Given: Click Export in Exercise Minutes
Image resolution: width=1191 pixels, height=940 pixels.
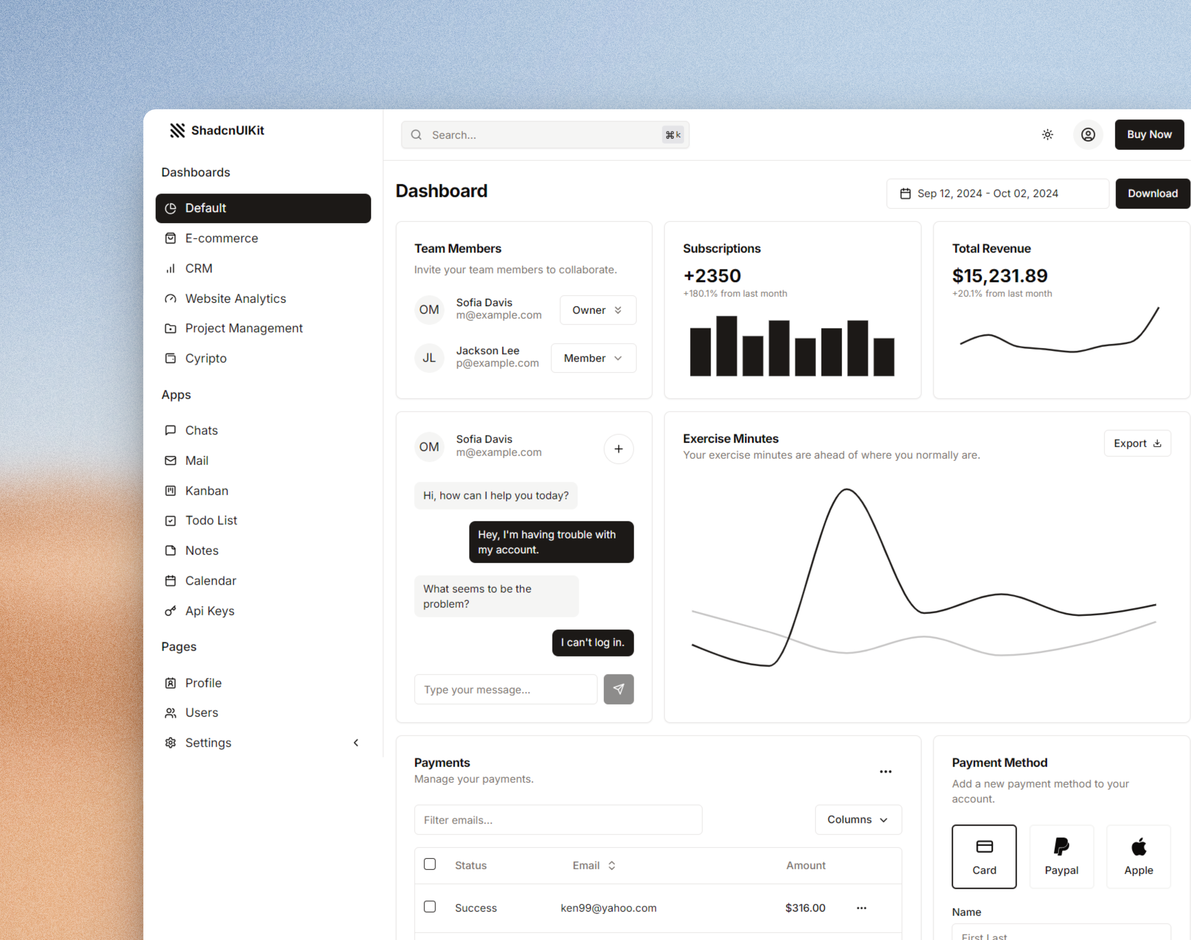Looking at the screenshot, I should pyautogui.click(x=1137, y=444).
